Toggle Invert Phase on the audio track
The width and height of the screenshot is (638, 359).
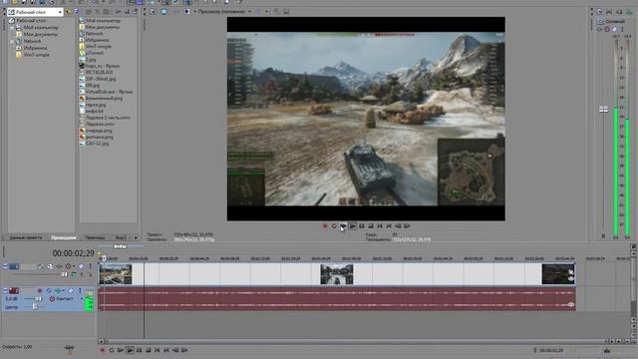click(x=49, y=290)
